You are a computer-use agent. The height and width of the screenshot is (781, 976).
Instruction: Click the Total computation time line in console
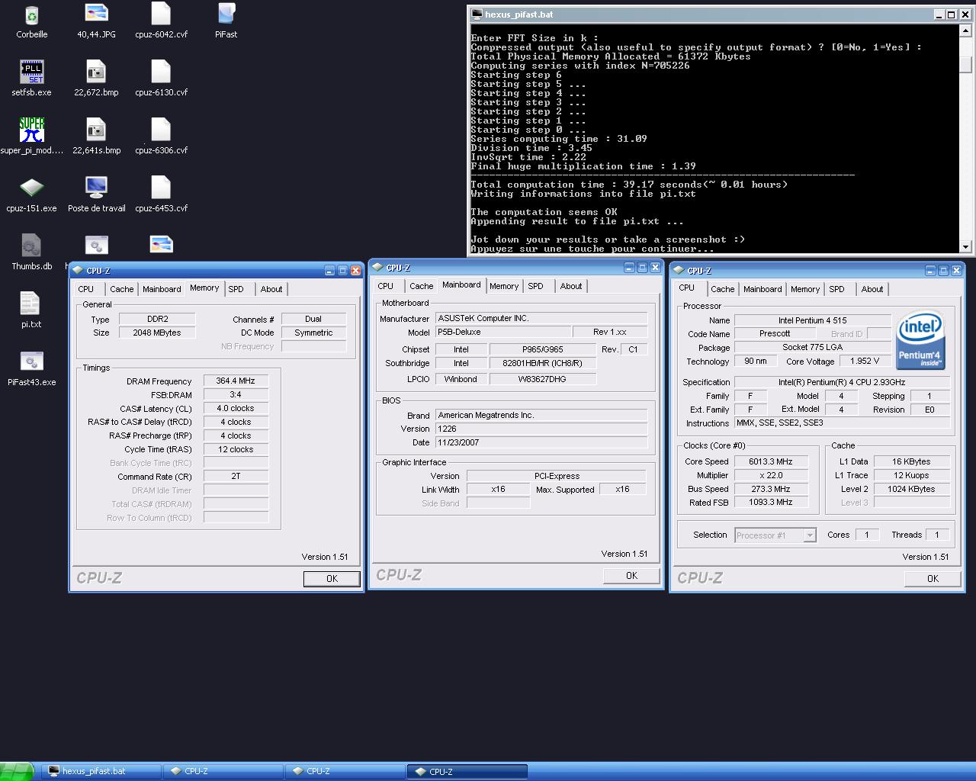click(x=629, y=185)
